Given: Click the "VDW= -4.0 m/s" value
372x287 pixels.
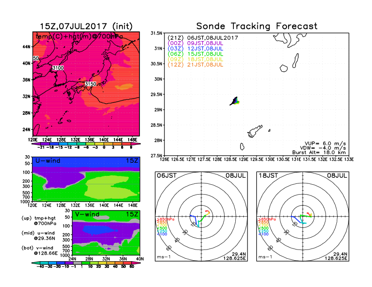Looking at the screenshot, I should pyautogui.click(x=323, y=148).
